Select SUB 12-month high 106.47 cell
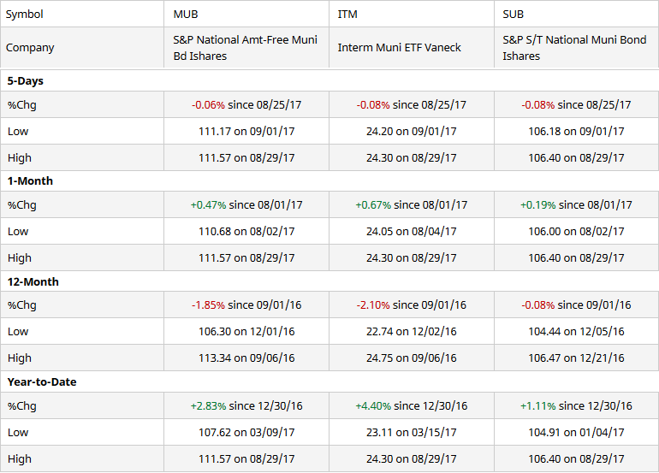Screen dimensions: 659x473 point(576,358)
